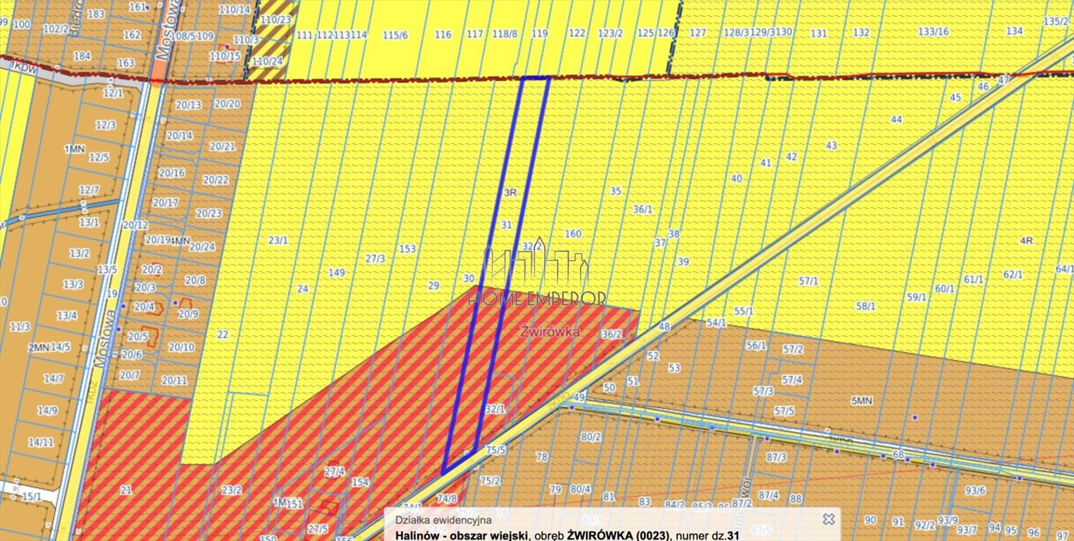Screen dimensions: 1074x541
Task: Select parcel number 149
Action: pos(337,273)
